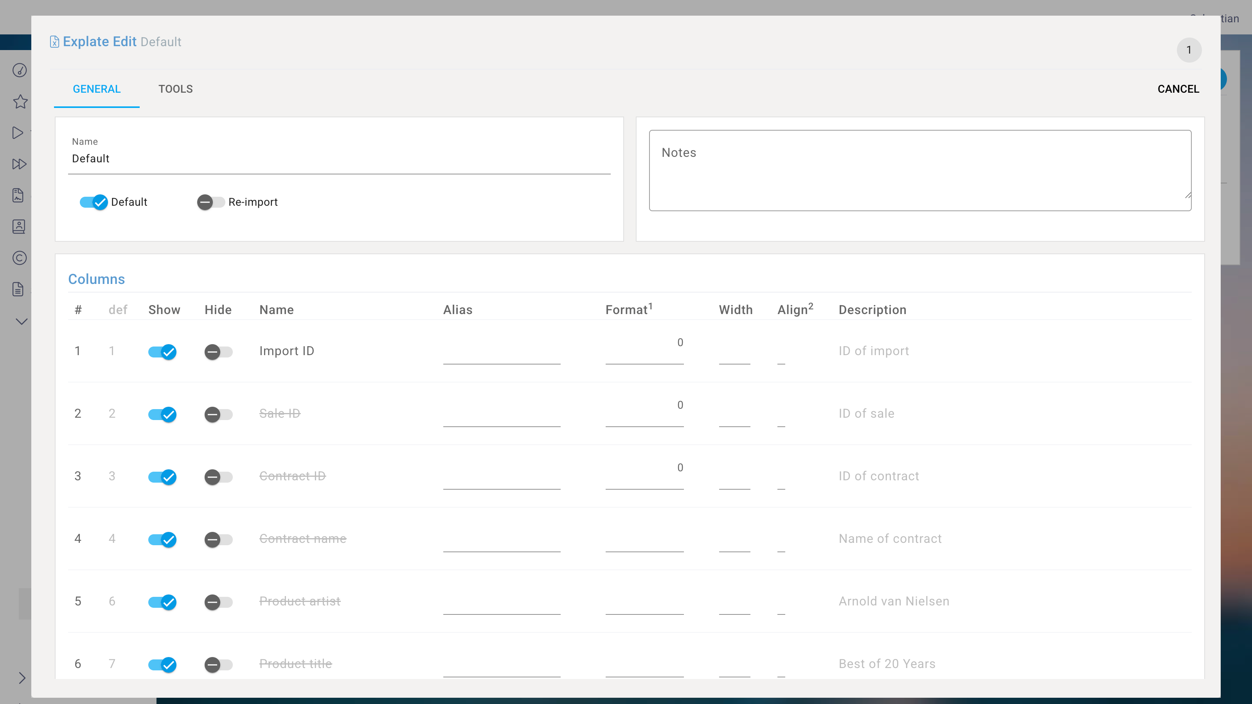Click the Explate spreadsheet file icon
This screenshot has width=1252, height=704.
click(54, 42)
